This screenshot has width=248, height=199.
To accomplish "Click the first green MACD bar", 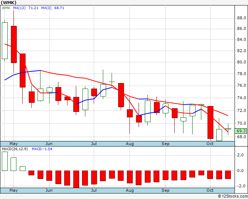I will (x=5, y=161).
